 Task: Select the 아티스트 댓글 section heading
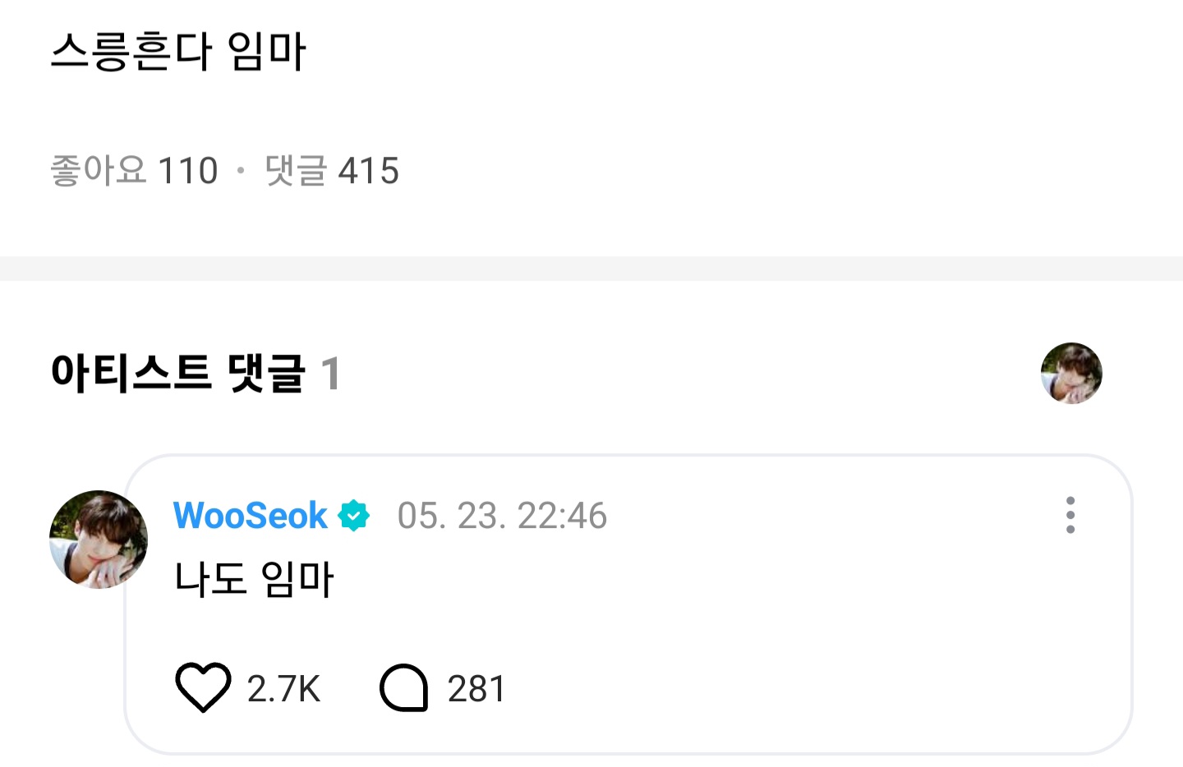pyautogui.click(x=177, y=373)
